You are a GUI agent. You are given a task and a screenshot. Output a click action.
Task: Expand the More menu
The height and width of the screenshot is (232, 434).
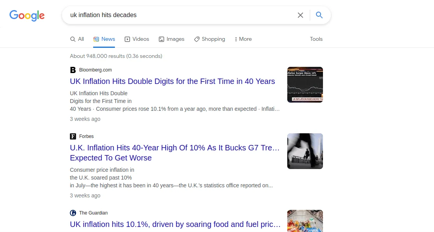243,39
